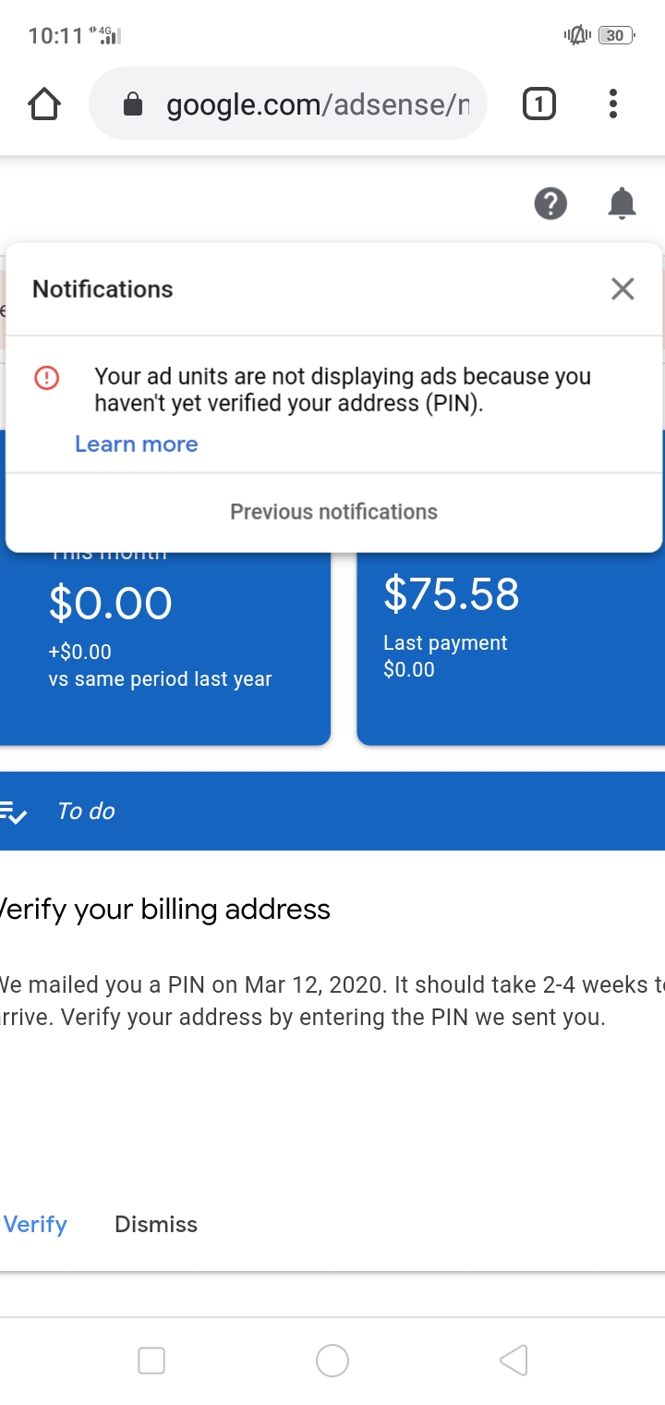665x1405 pixels.
Task: Click the Verify your billing address heading
Action: pyautogui.click(x=164, y=909)
